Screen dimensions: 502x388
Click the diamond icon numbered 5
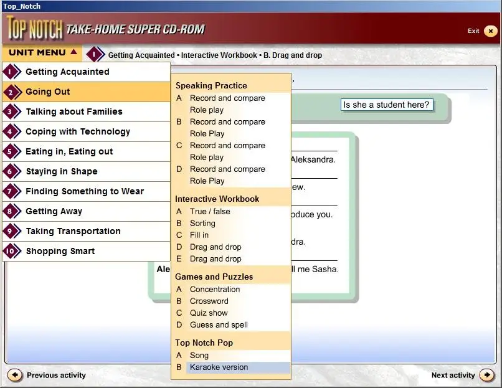12,151
